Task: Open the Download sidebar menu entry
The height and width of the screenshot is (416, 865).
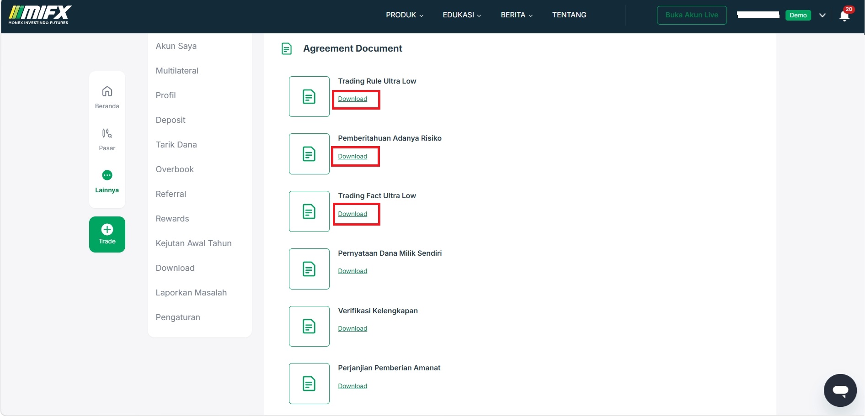Action: point(175,268)
